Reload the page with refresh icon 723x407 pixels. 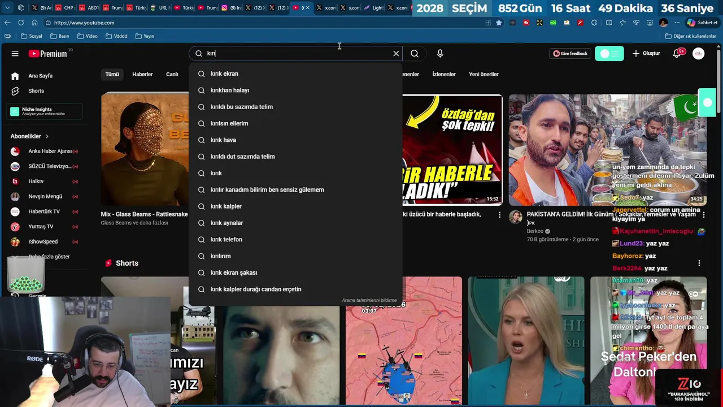[21, 23]
